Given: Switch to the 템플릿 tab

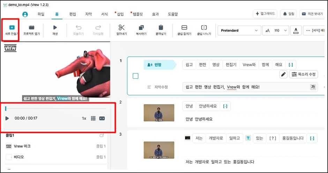Looking at the screenshot, I should pos(138,14).
